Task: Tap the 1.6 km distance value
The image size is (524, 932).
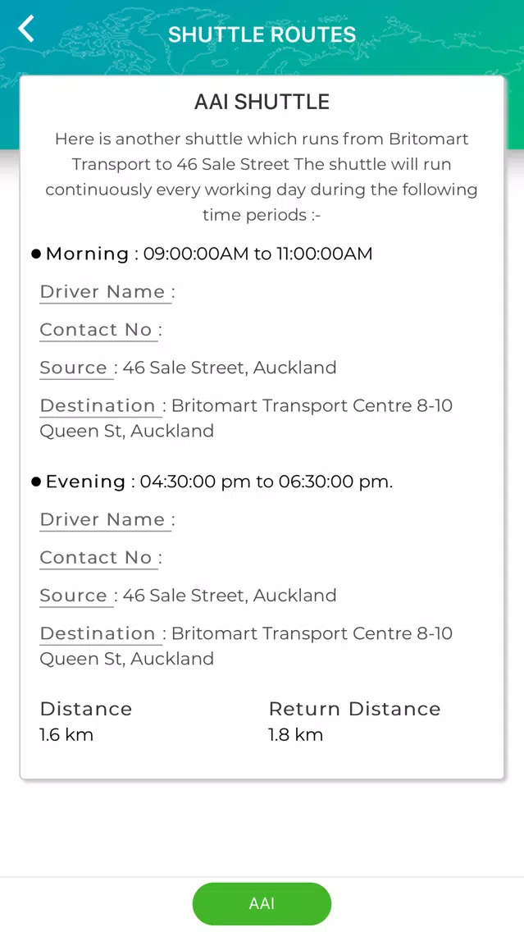Action: 66,734
